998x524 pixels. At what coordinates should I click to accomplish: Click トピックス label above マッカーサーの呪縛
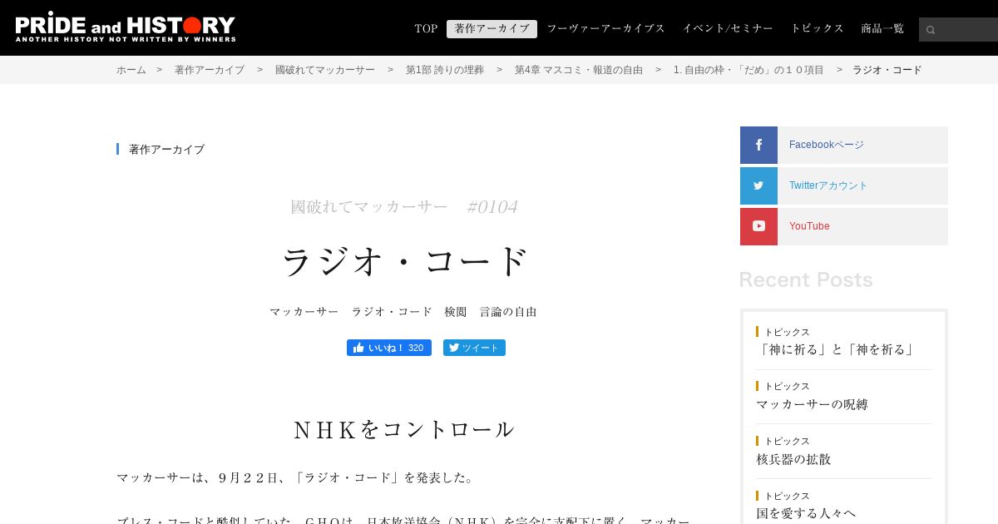[x=787, y=386]
